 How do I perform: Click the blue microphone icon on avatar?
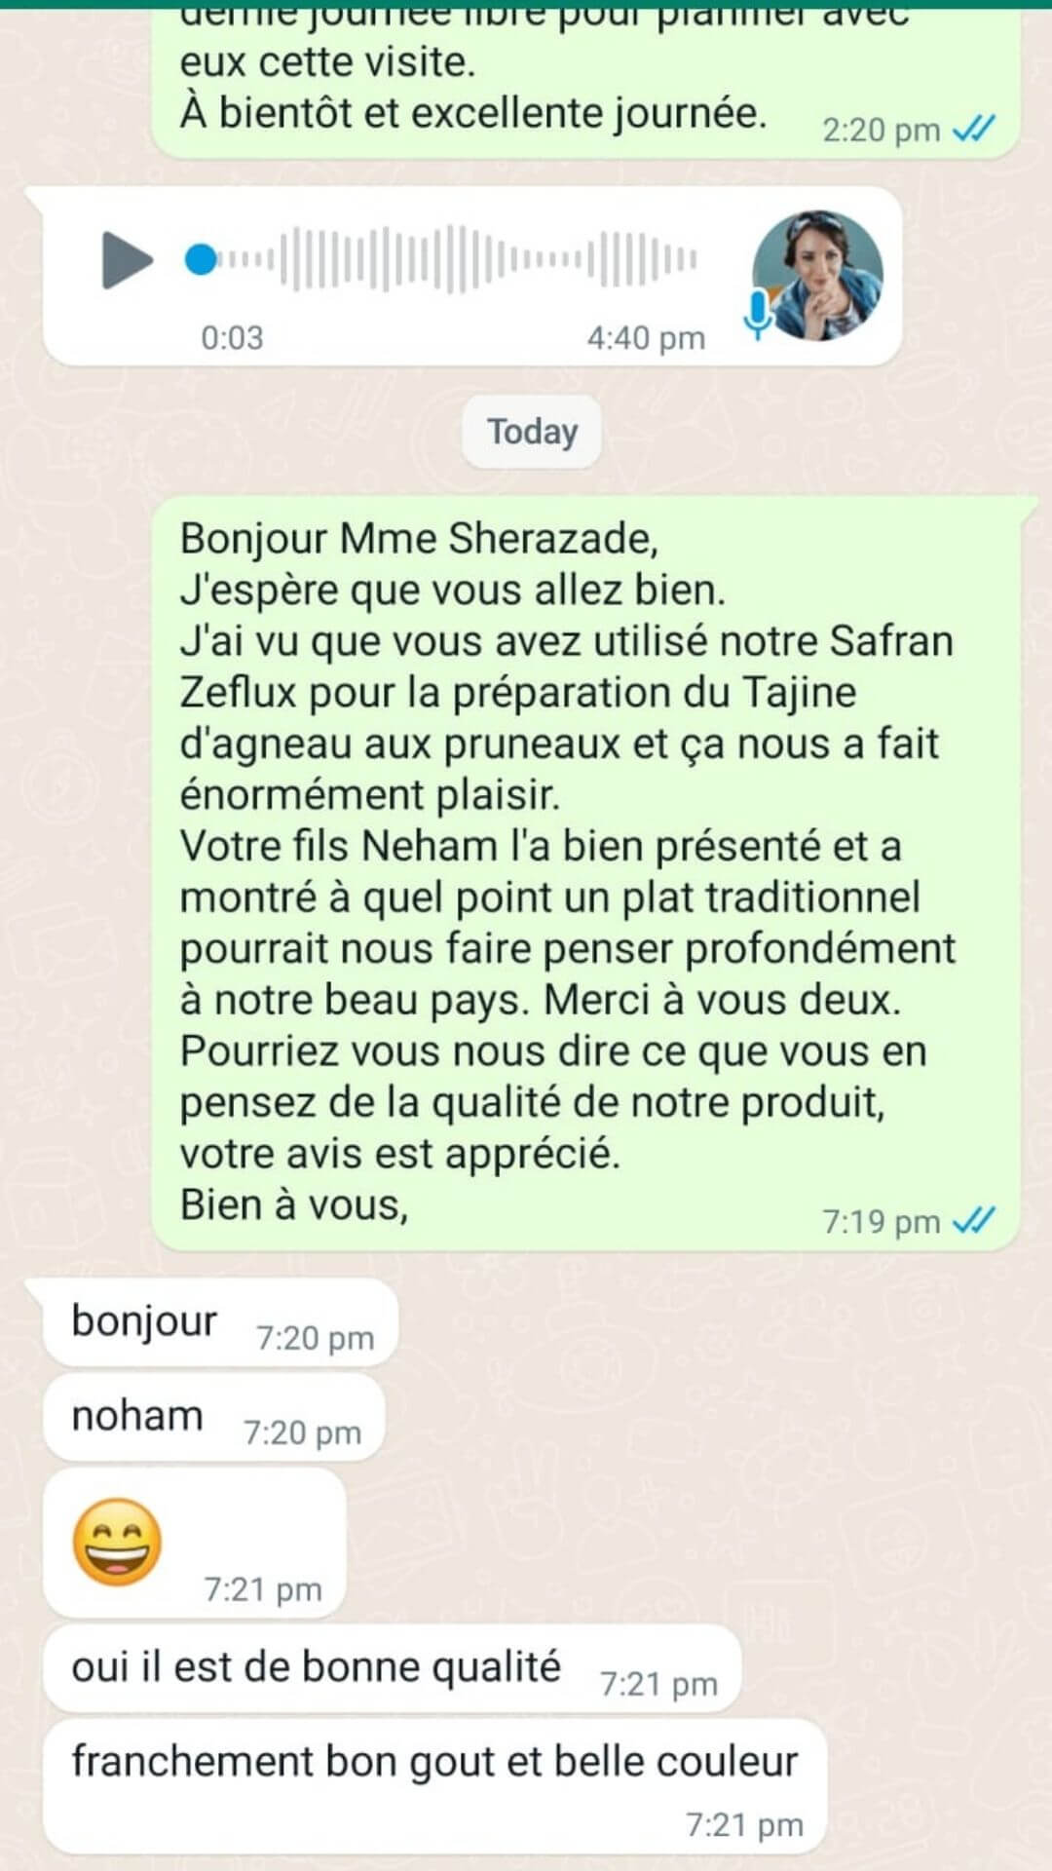(x=757, y=314)
